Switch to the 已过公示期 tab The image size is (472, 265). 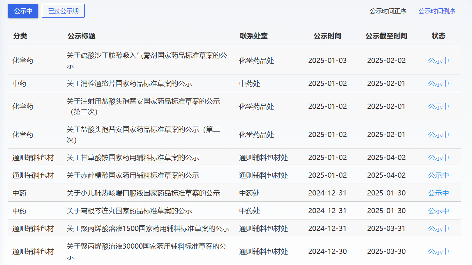[63, 11]
